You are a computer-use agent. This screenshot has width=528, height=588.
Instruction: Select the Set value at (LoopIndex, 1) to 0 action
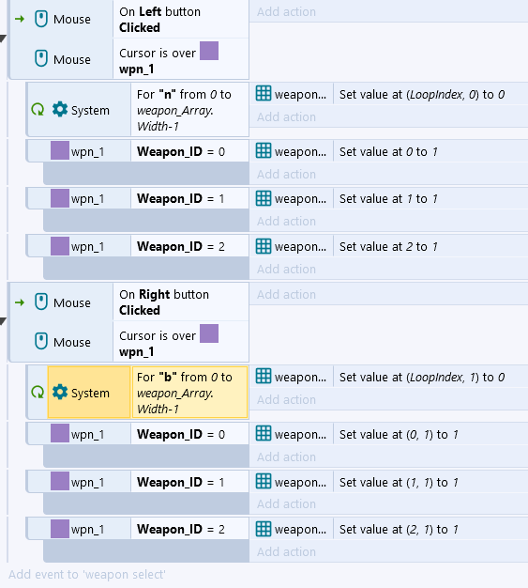tap(422, 377)
